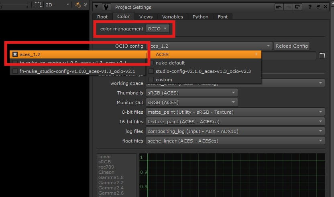Open help via the question mark icon
Viewport: 334px width, 197px height.
coord(310,7)
